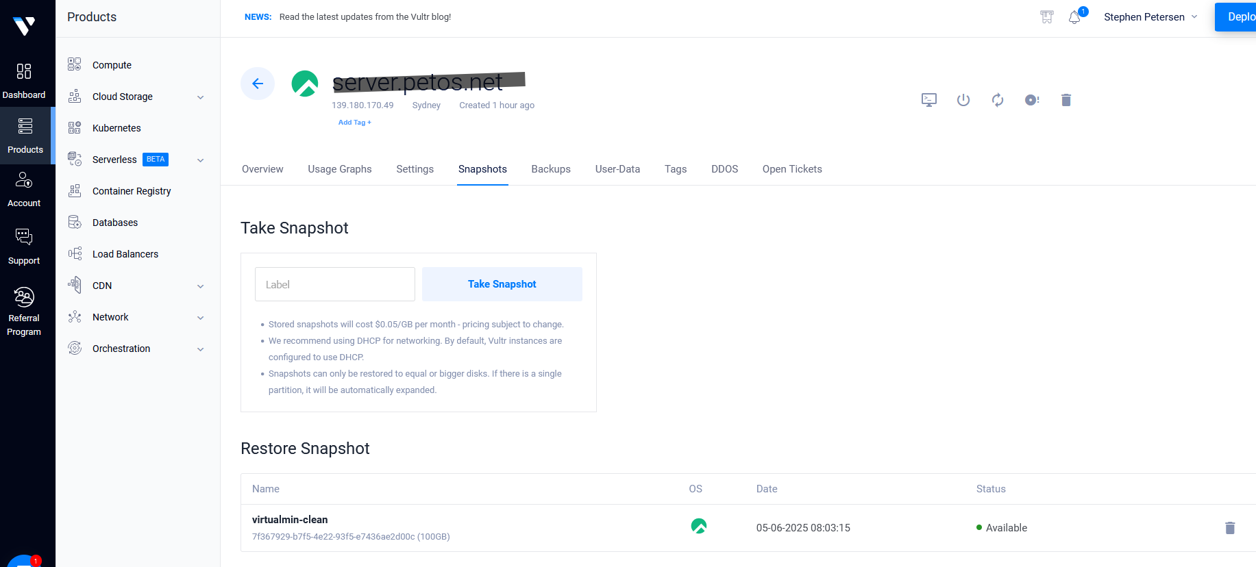The height and width of the screenshot is (567, 1256).
Task: Click the Orchestration icon
Action: (75, 349)
